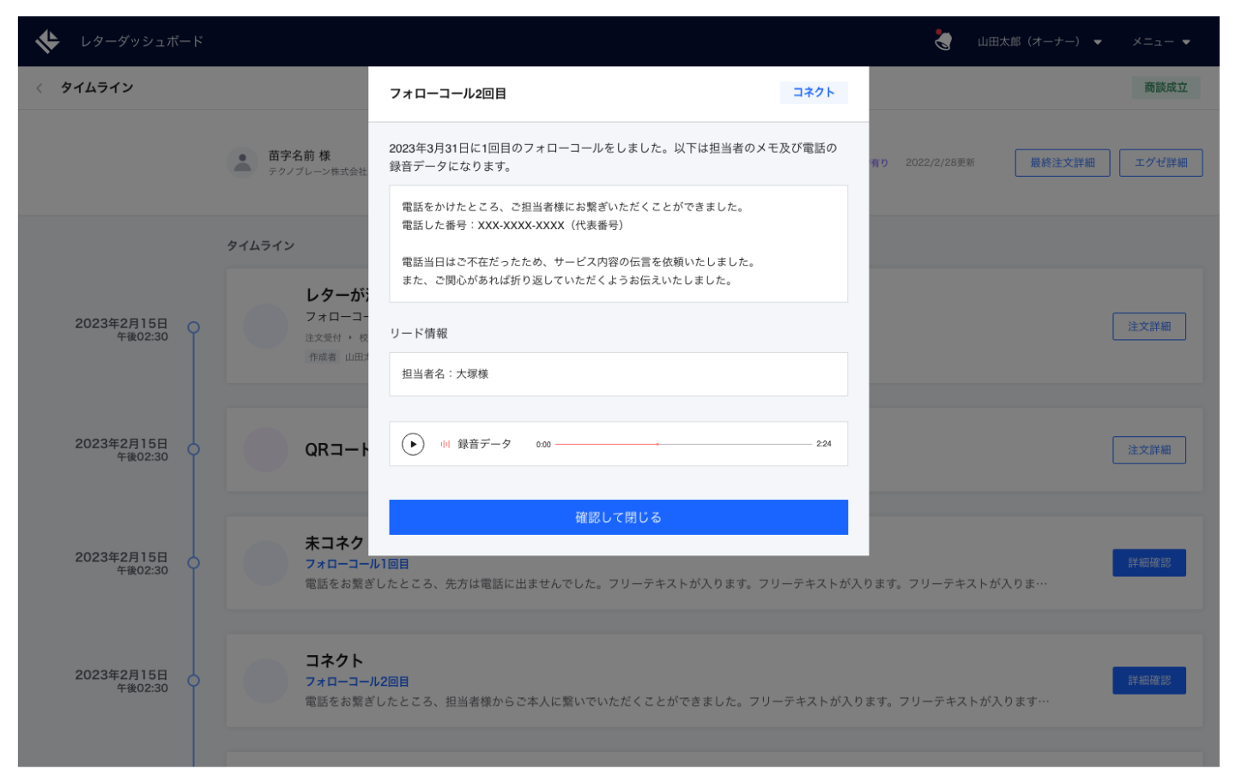Screen dimensions: 1236x783
Task: Click the avatar on the 未コネクト entry
Action: point(265,562)
